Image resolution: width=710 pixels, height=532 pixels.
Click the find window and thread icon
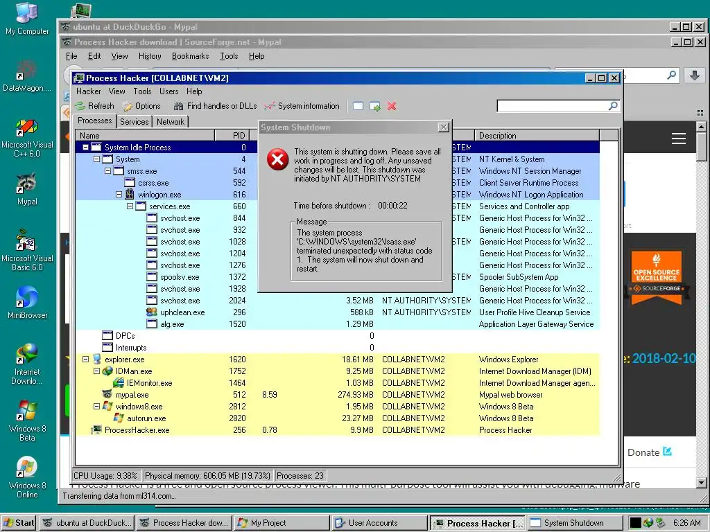pyautogui.click(x=375, y=106)
